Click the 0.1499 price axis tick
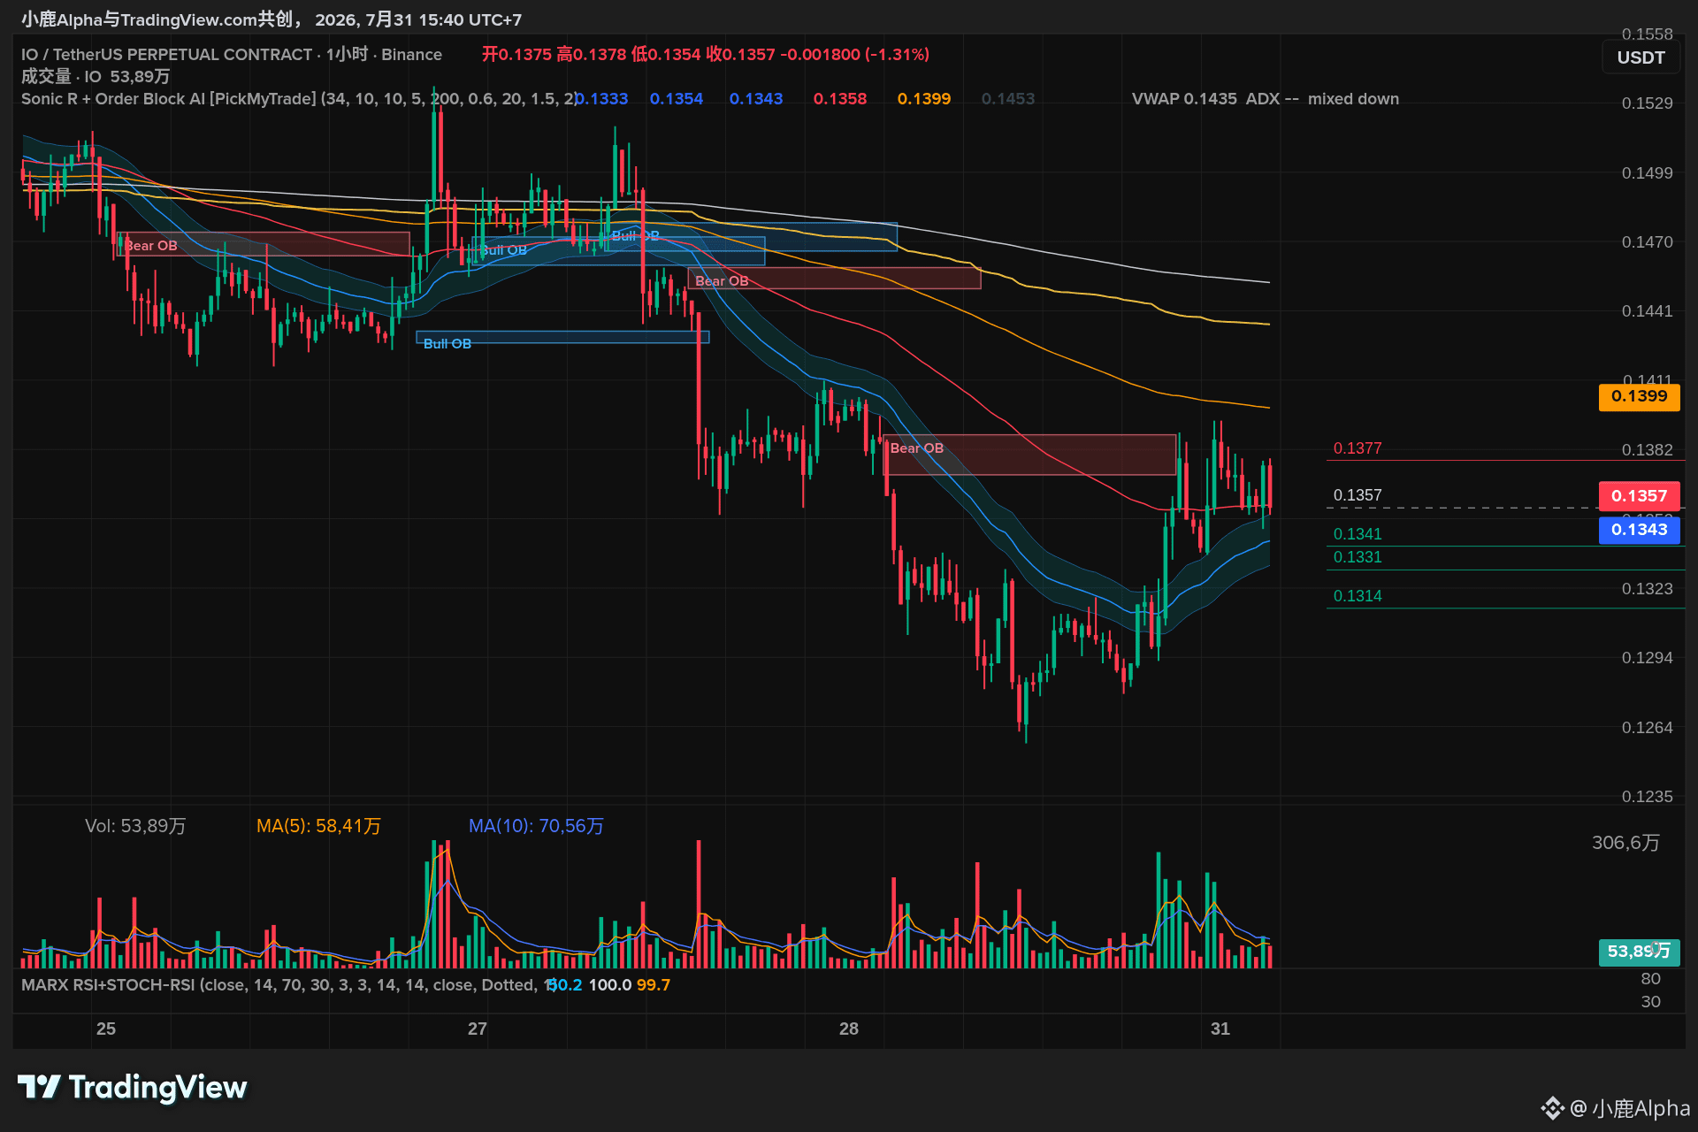 (1647, 173)
